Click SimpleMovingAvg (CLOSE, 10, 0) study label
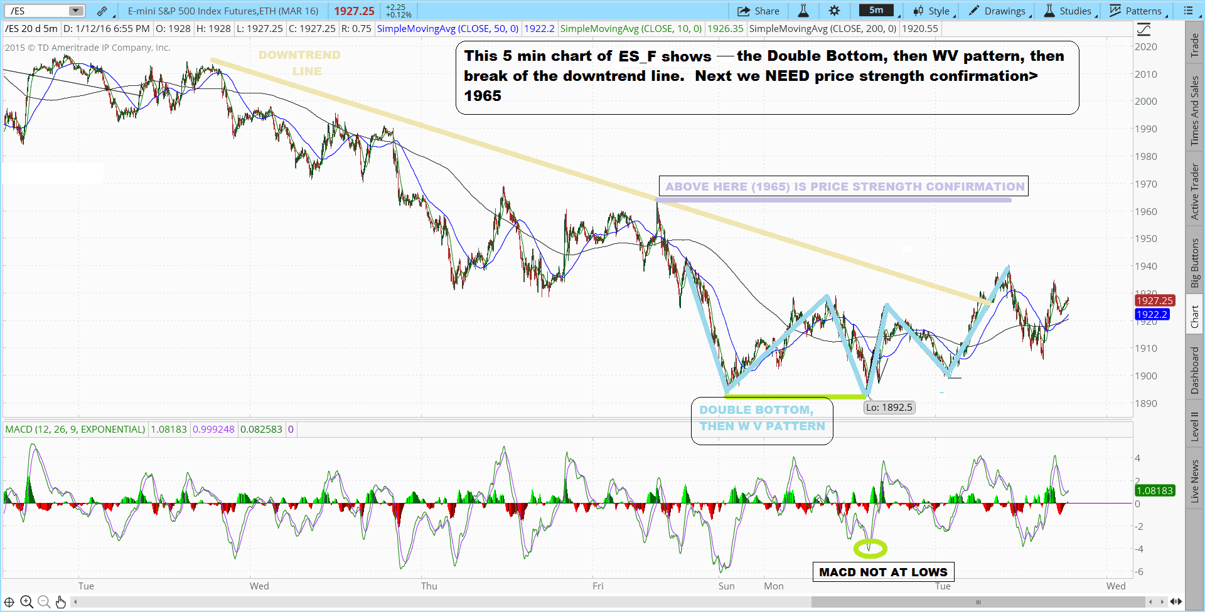This screenshot has height=612, width=1205. tap(631, 29)
